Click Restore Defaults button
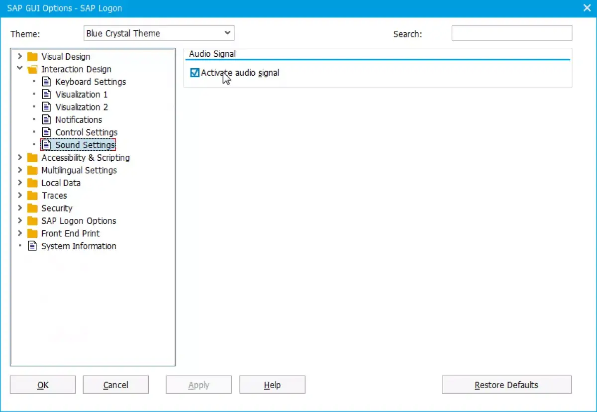The image size is (597, 412). pyautogui.click(x=506, y=385)
